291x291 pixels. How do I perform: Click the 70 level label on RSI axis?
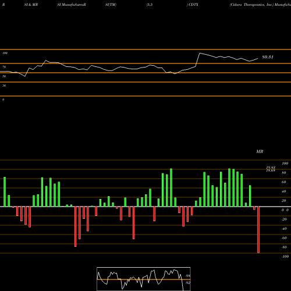(x=4, y=67)
